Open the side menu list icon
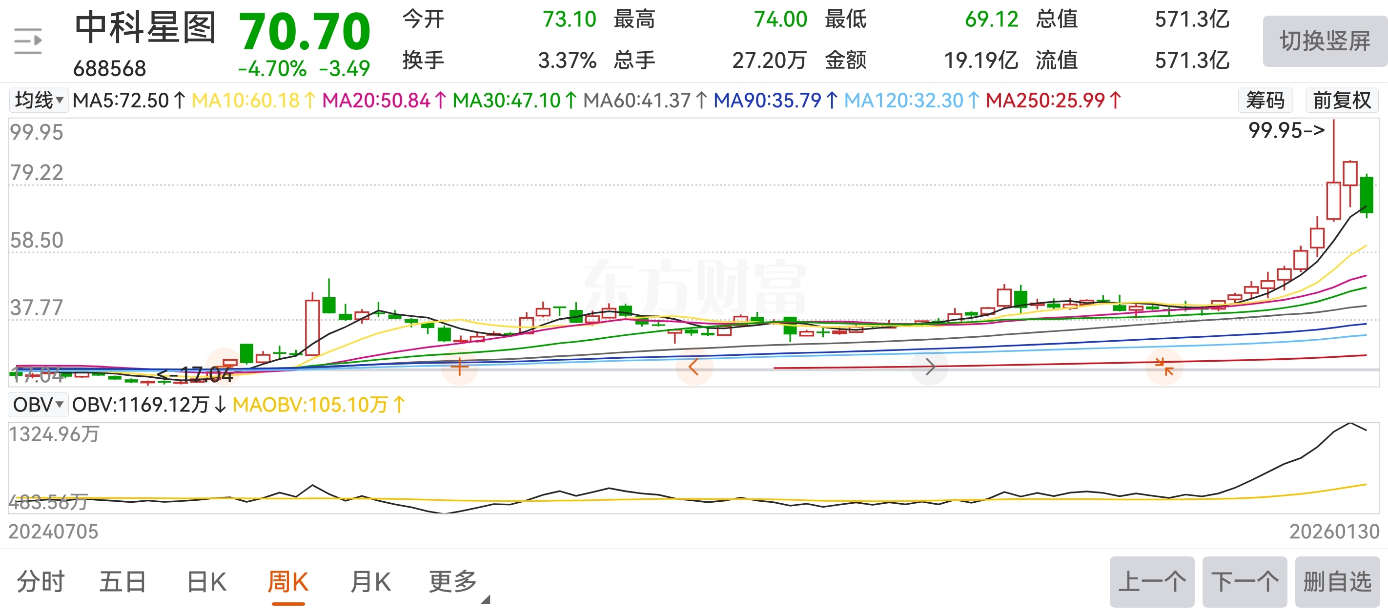The width and height of the screenshot is (1388, 615). click(28, 41)
